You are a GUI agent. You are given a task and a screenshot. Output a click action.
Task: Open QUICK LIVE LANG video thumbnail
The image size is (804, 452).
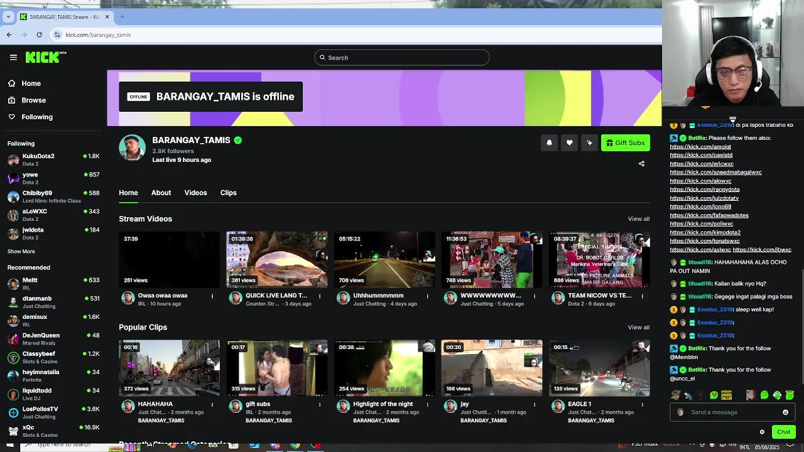point(277,259)
